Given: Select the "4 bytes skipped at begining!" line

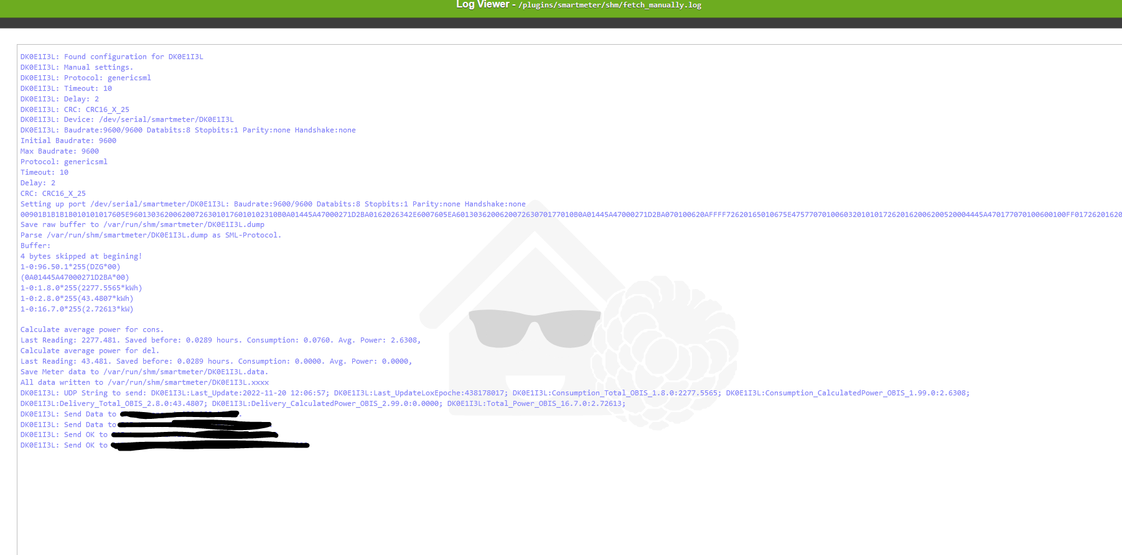Looking at the screenshot, I should coord(81,256).
